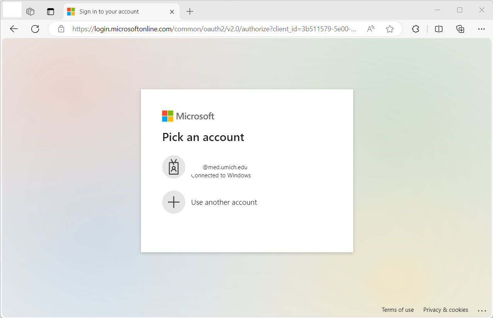This screenshot has width=493, height=318.
Task: Open the Read aloud icon
Action: pos(371,29)
